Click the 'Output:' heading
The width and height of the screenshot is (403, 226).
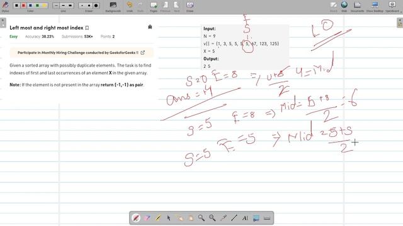(x=211, y=58)
